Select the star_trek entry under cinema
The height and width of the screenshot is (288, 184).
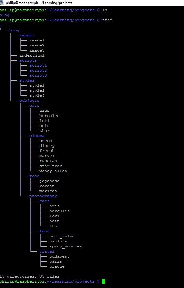[51, 166]
